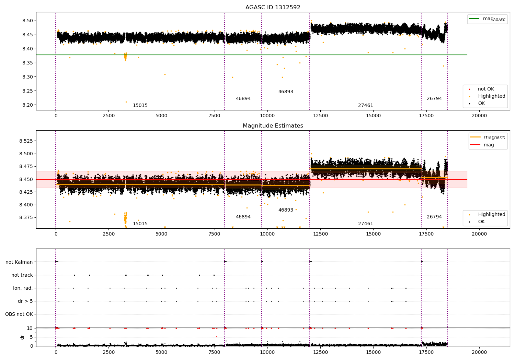Click the 'not track' row label

[22, 275]
